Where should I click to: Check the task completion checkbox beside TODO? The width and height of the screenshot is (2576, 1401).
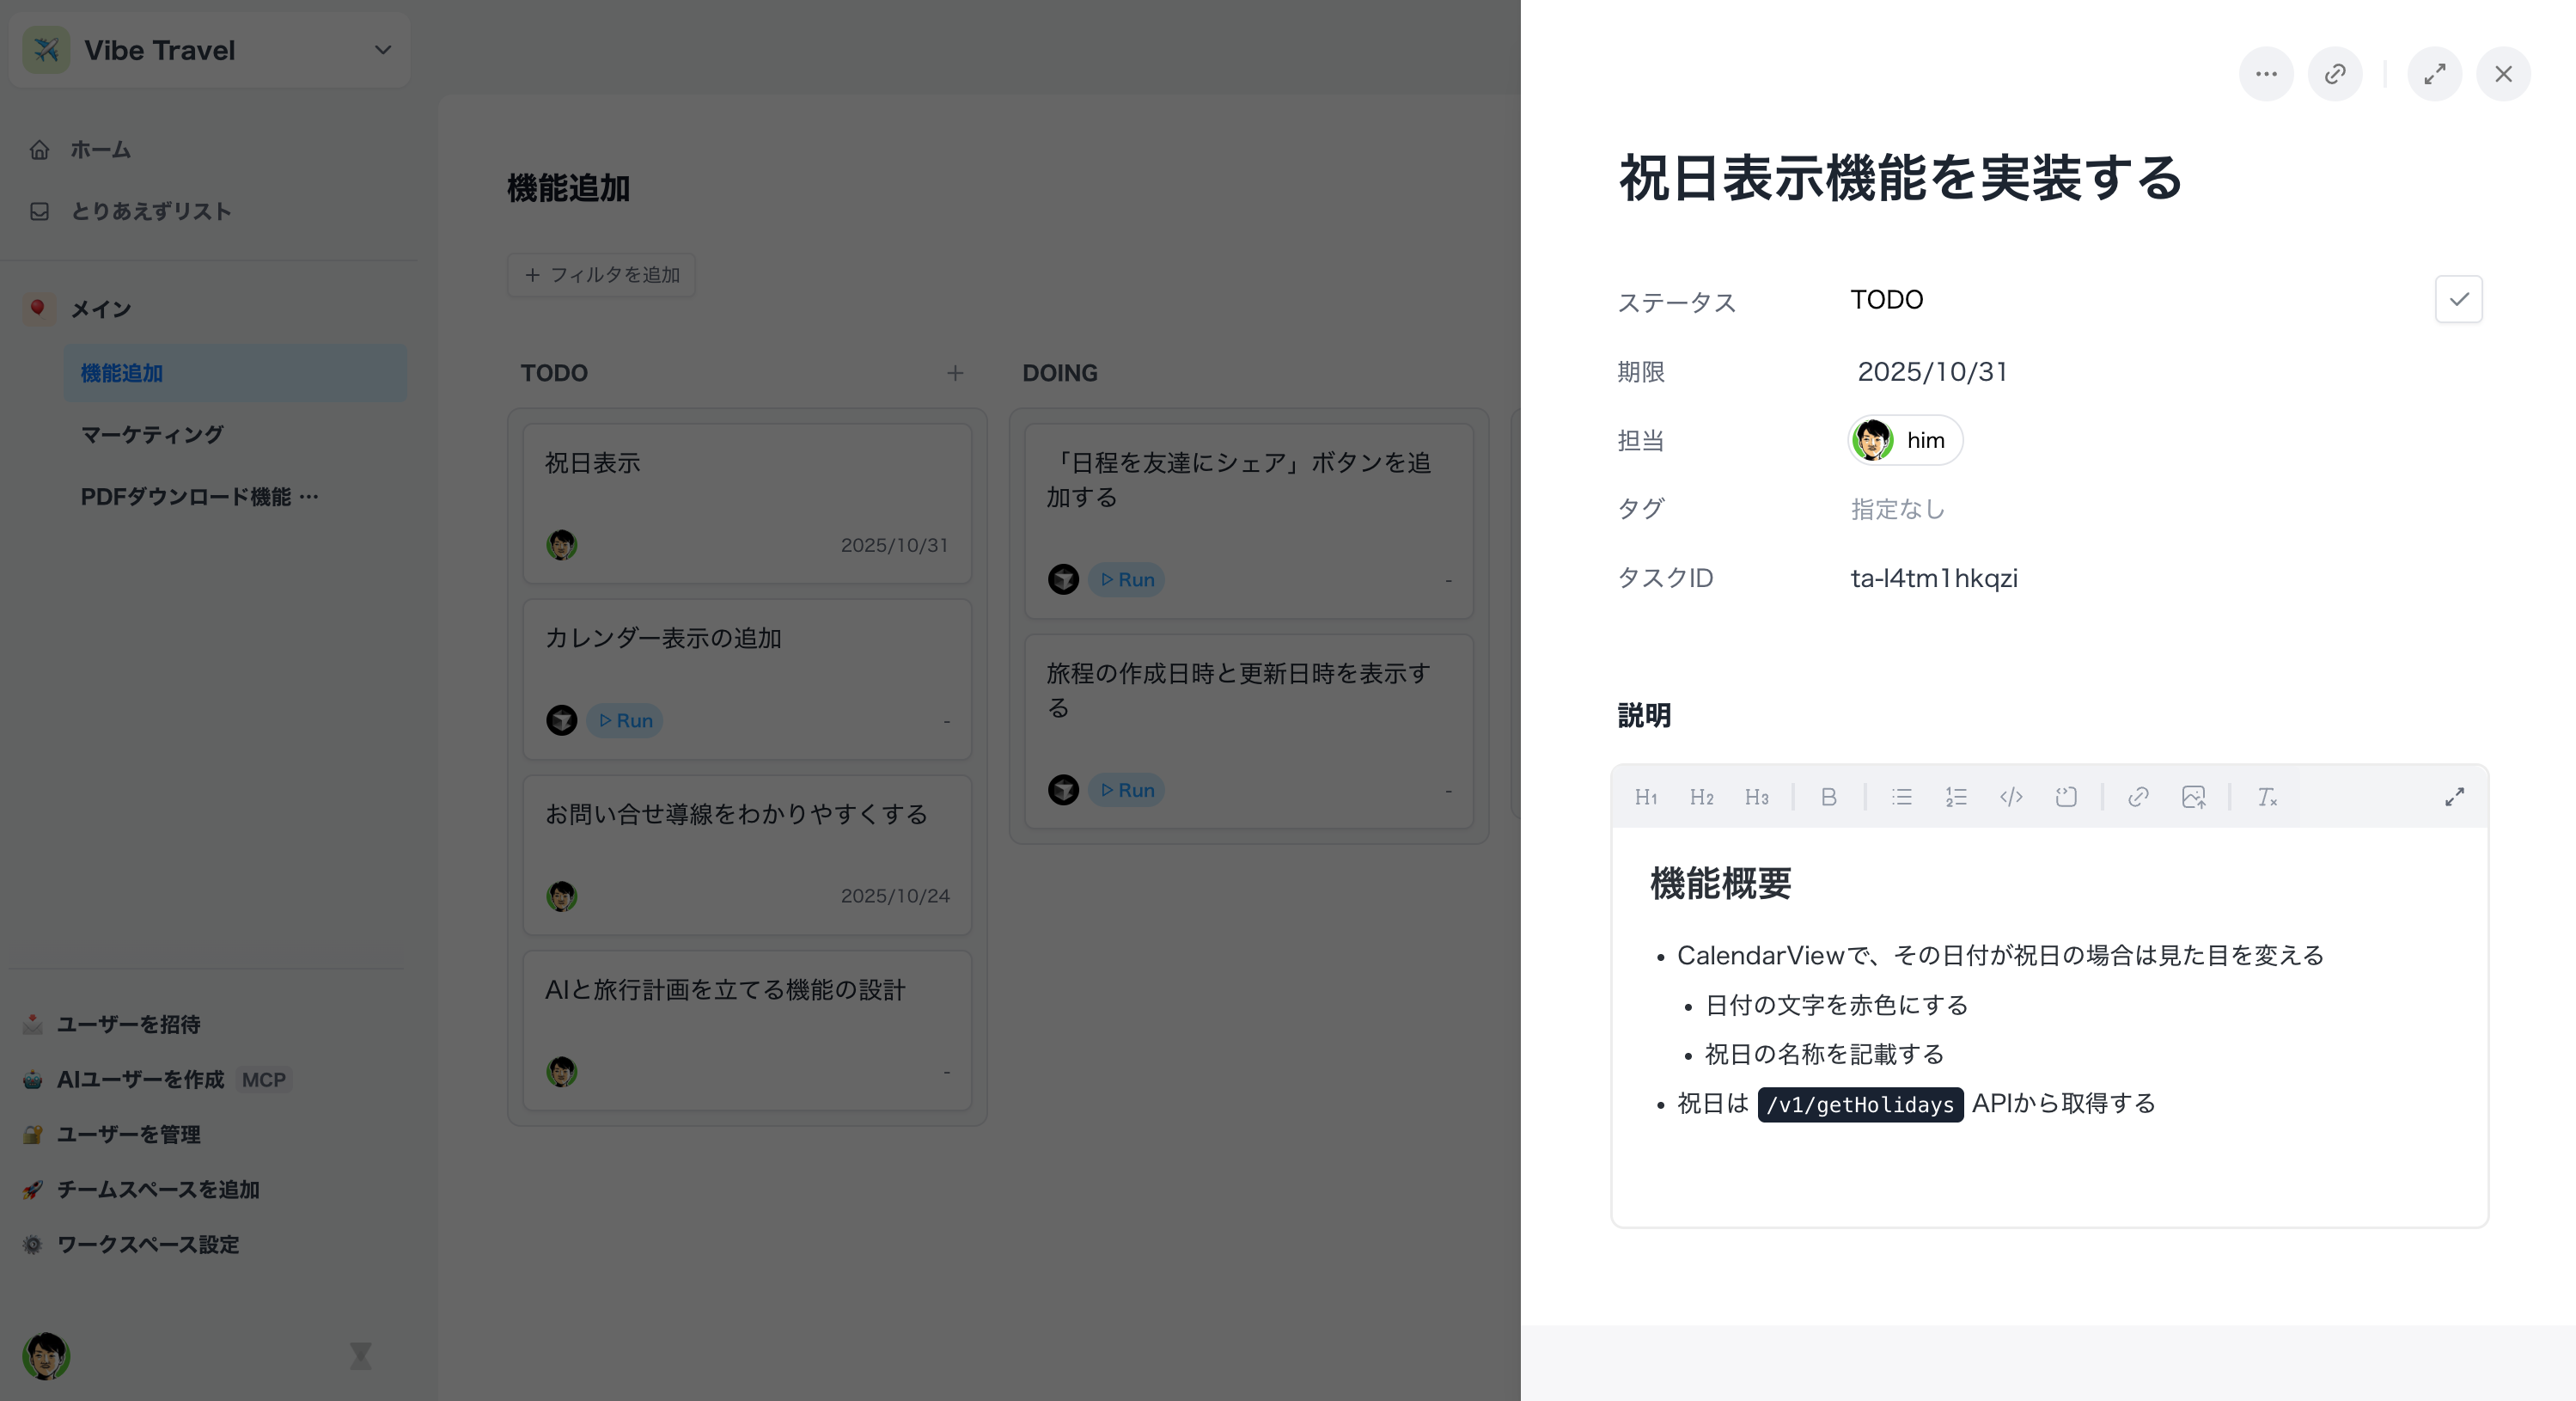pyautogui.click(x=2458, y=298)
